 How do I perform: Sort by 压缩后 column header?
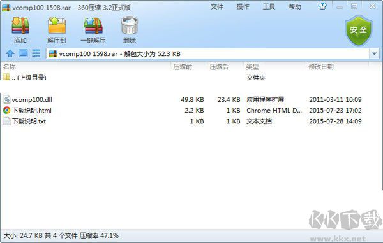pyautogui.click(x=219, y=66)
